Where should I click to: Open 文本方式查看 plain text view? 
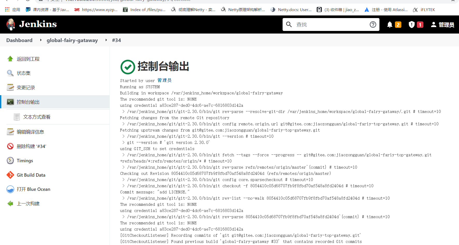pos(37,117)
